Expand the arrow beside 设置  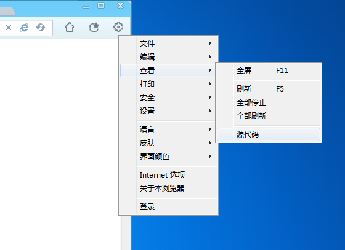pyautogui.click(x=210, y=111)
